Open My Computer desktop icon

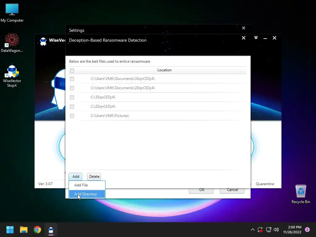(12, 13)
